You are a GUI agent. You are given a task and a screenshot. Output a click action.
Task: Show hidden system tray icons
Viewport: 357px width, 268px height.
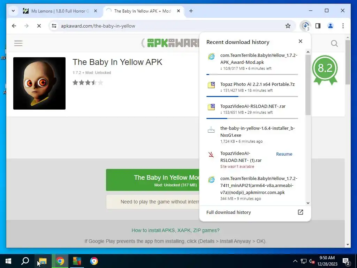click(x=295, y=261)
